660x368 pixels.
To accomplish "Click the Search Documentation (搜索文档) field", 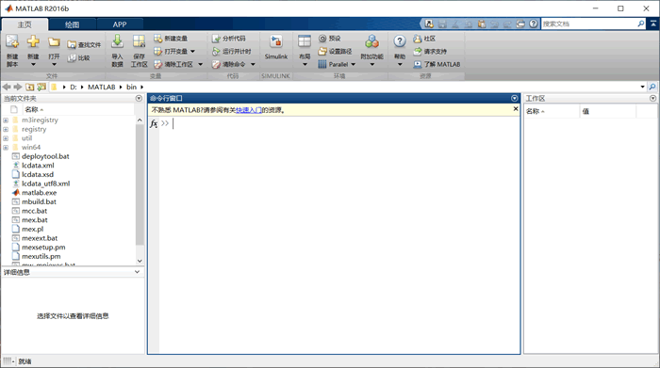I will point(588,24).
